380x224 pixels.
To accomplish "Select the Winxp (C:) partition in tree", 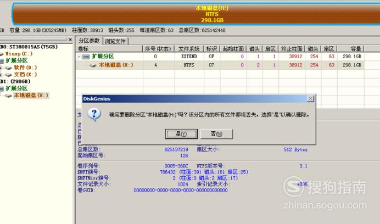I will (x=19, y=54).
